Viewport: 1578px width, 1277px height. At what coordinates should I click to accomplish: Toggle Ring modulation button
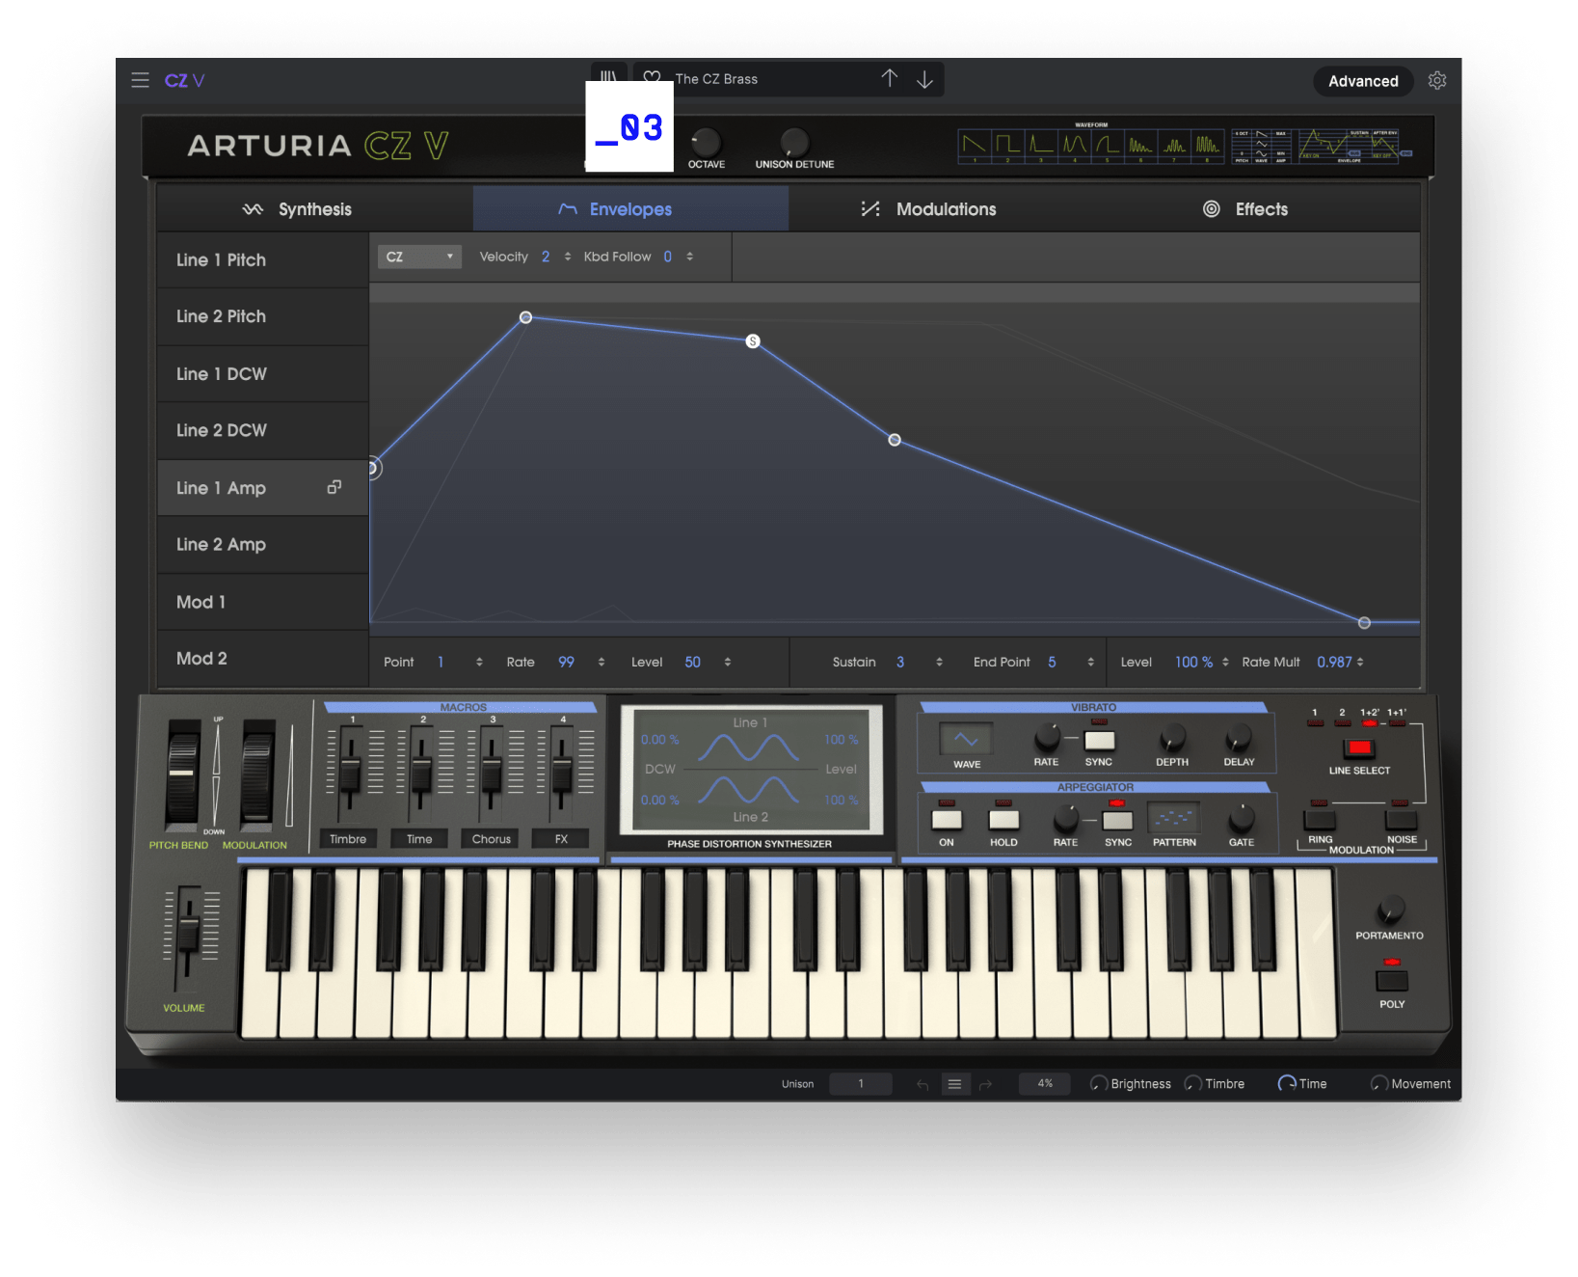1320,820
